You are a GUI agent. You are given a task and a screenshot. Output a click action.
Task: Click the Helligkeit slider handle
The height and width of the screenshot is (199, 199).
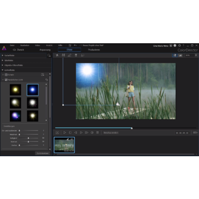click(28, 138)
